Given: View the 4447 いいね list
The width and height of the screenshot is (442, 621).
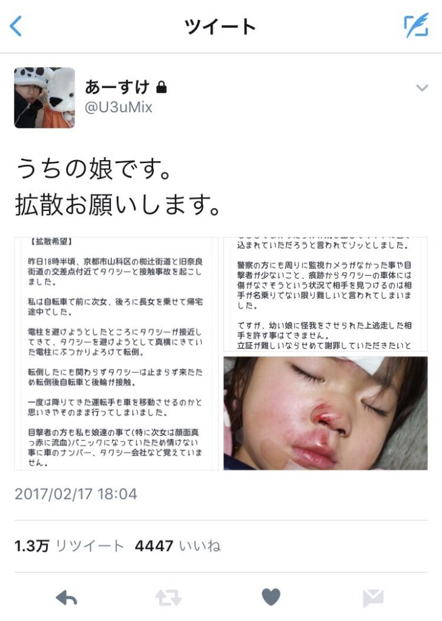Looking at the screenshot, I should (x=177, y=546).
